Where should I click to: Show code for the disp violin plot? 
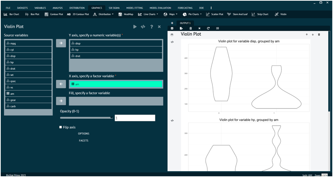tap(172, 42)
